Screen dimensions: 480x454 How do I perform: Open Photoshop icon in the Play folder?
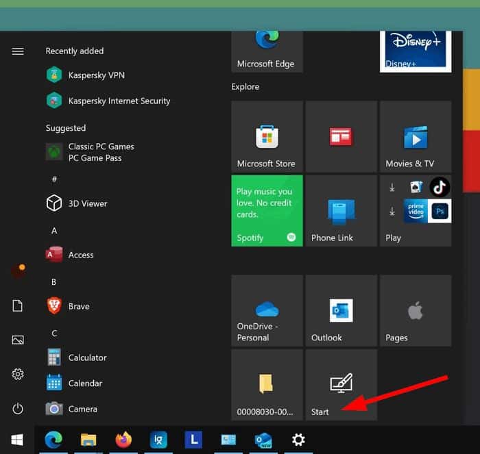[440, 211]
